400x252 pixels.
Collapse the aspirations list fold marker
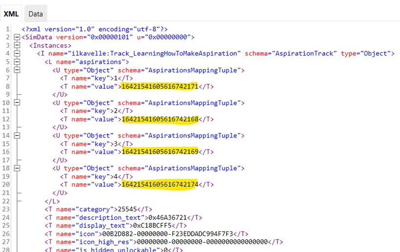coord(18,62)
